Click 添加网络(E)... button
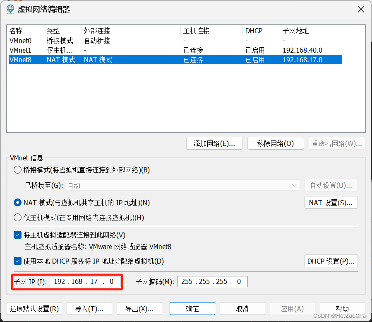372x322 pixels. pos(214,143)
